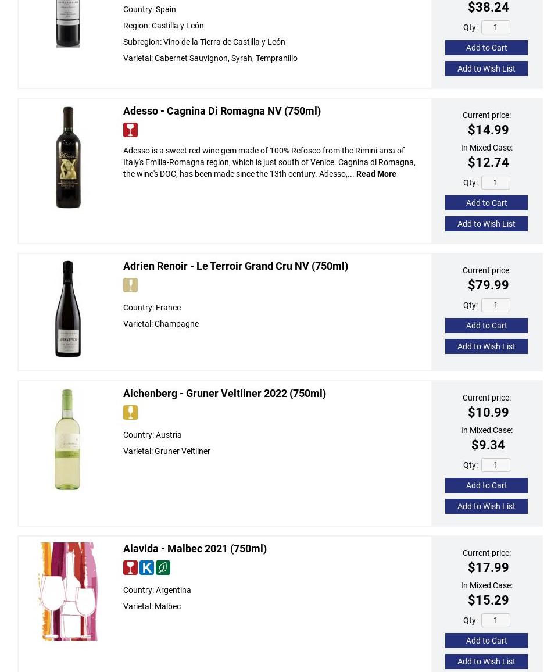
Task: Click the white wine icon under Aichenberg
Action: (x=130, y=412)
